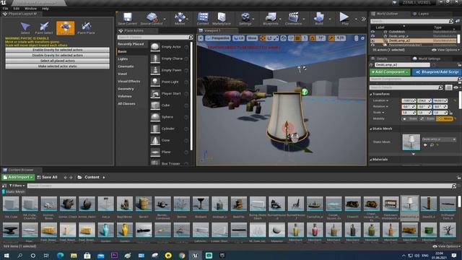Open the Content toolbar button
The image size is (462, 260).
(203, 19)
